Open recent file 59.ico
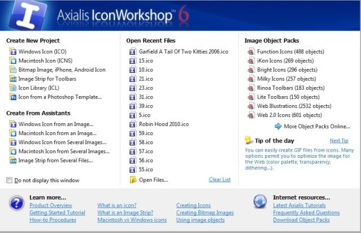361x233 pixels. coord(146,133)
